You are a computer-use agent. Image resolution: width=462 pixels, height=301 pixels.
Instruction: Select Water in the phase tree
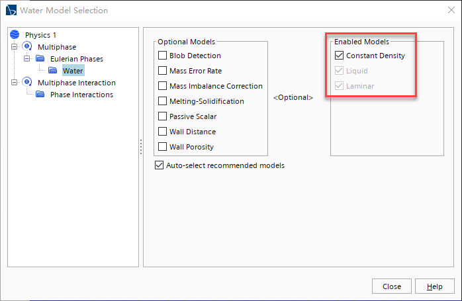pos(73,71)
